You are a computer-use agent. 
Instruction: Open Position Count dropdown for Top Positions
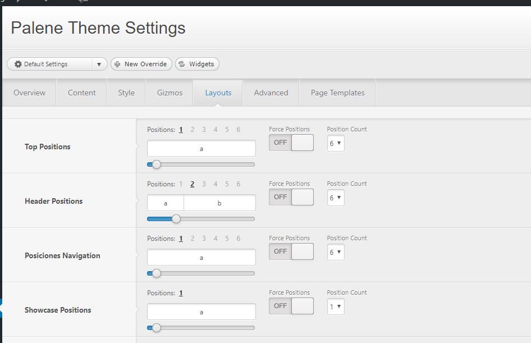pos(336,143)
